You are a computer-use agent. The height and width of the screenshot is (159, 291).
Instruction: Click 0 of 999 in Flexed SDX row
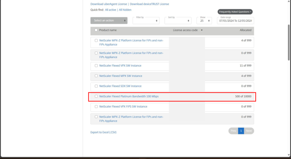[246, 86]
